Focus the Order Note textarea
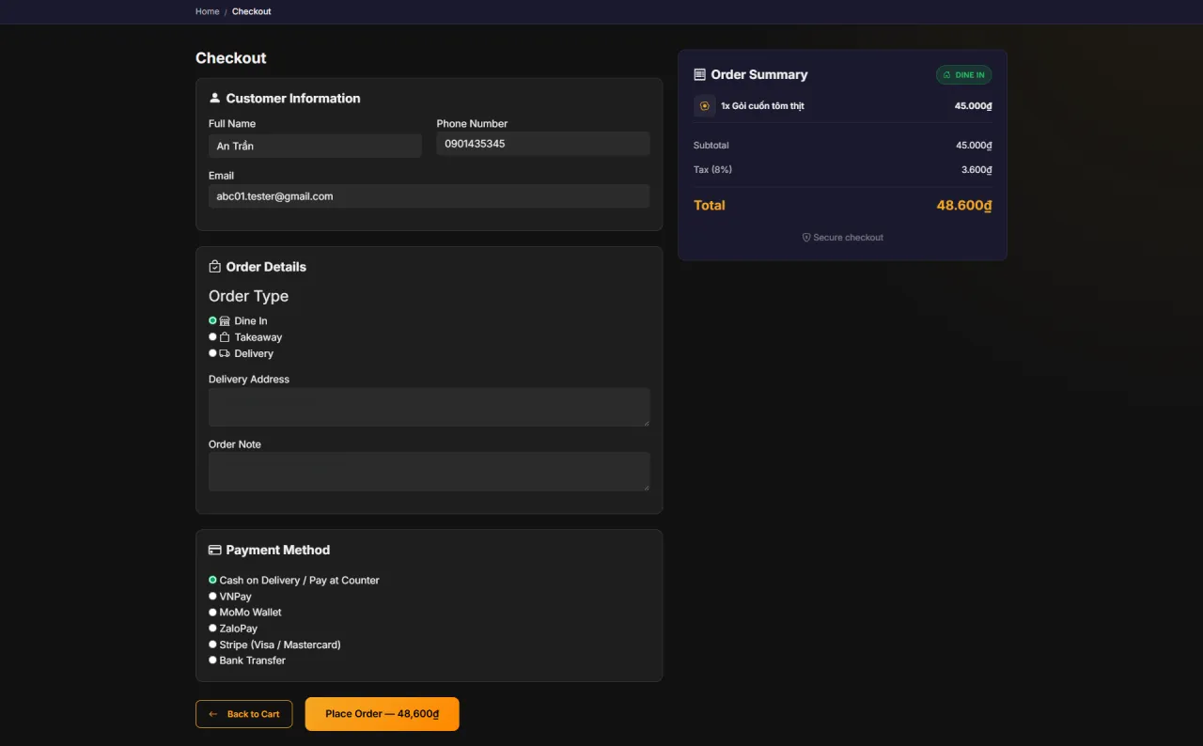This screenshot has width=1203, height=746. (x=429, y=472)
